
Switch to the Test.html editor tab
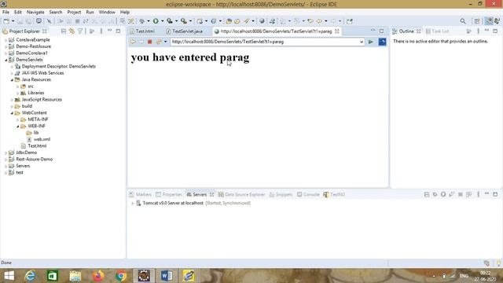(142, 31)
